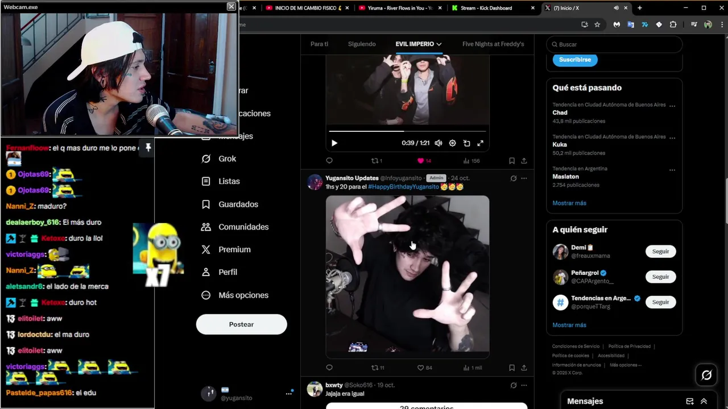Repost the post with 11 reposts
The image size is (728, 409).
(378, 368)
